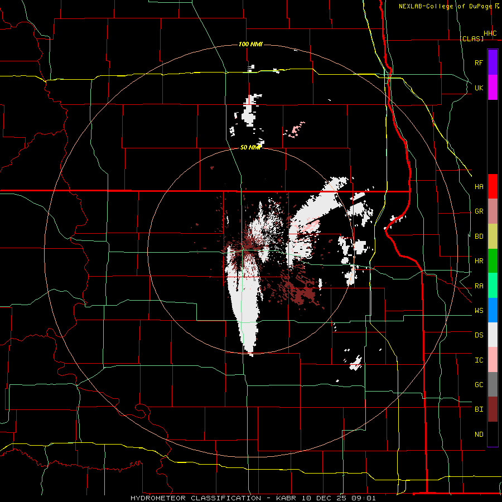Click the HR legend label
This screenshot has width=502, height=502.
tap(479, 261)
